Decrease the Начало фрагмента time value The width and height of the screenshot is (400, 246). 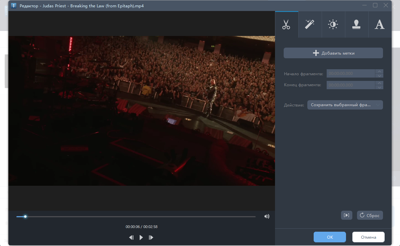pyautogui.click(x=379, y=76)
